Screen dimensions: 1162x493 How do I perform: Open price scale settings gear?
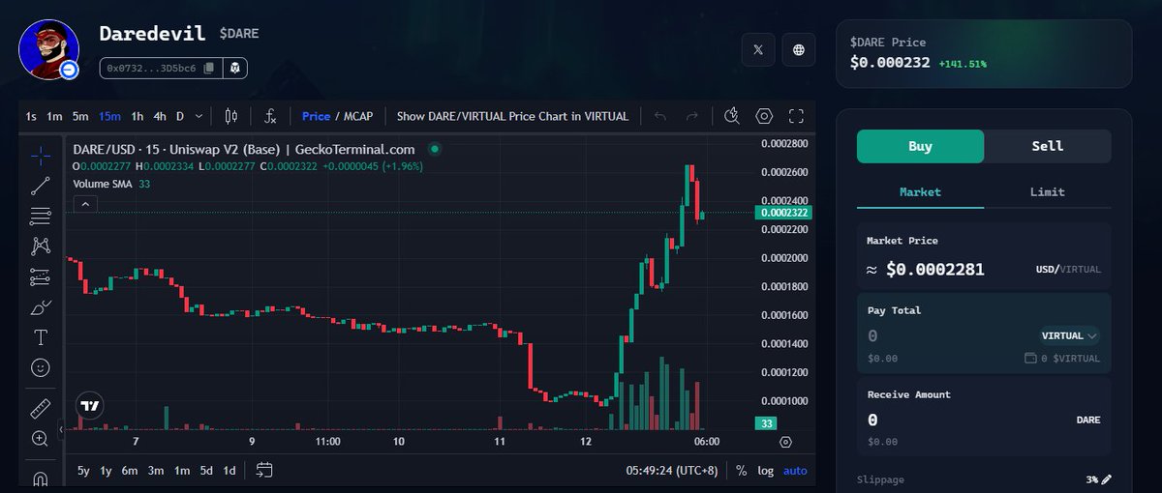coord(785,442)
